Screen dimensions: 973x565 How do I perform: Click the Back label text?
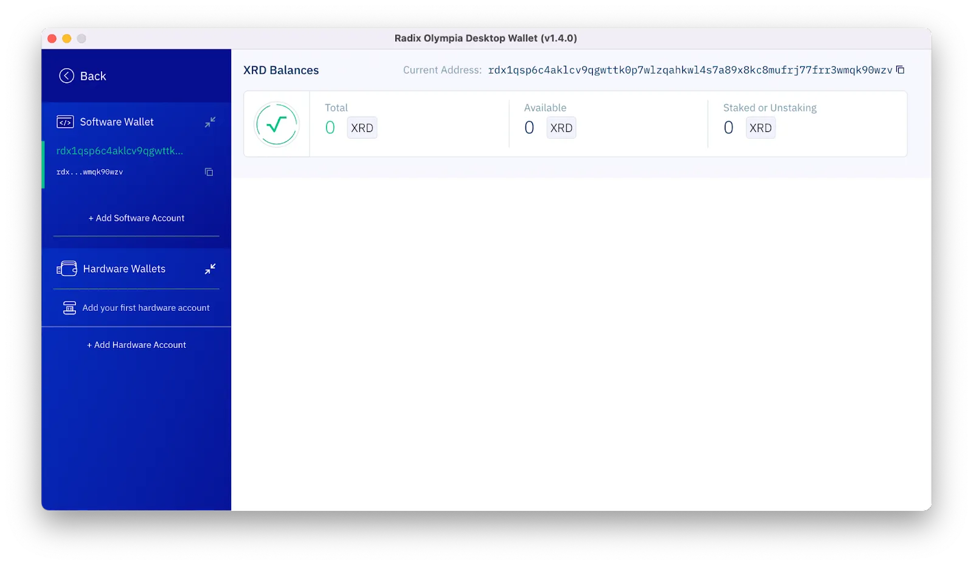click(93, 76)
